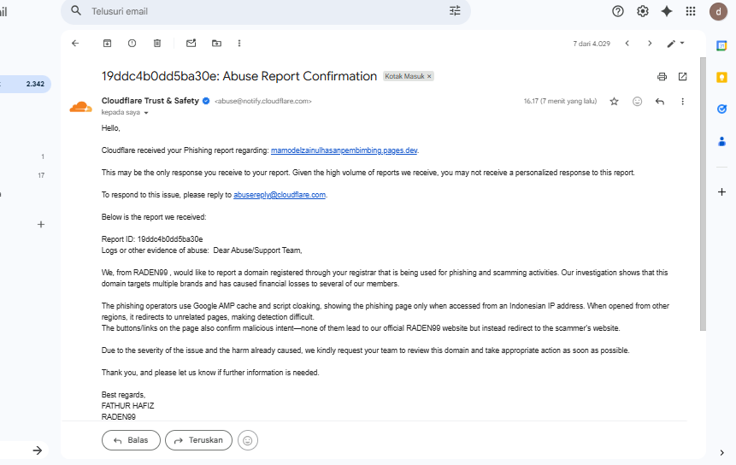Open the Google apps grid
Screen dimensions: 736x465
pyautogui.click(x=691, y=11)
